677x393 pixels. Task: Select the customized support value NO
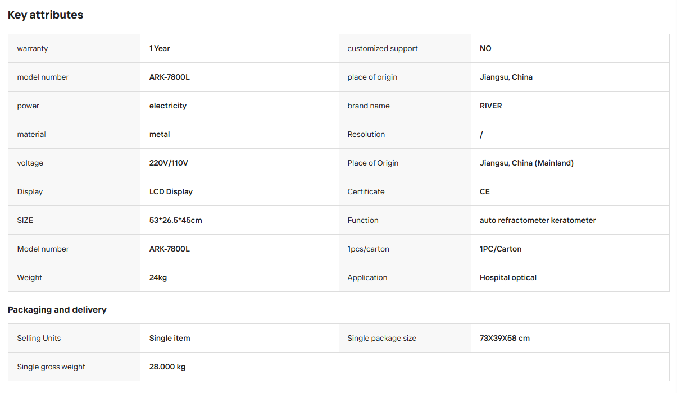point(485,48)
